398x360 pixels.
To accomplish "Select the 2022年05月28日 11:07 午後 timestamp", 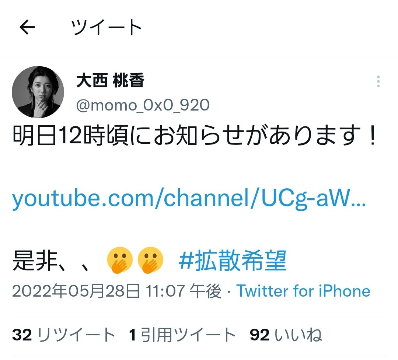I will [x=117, y=291].
